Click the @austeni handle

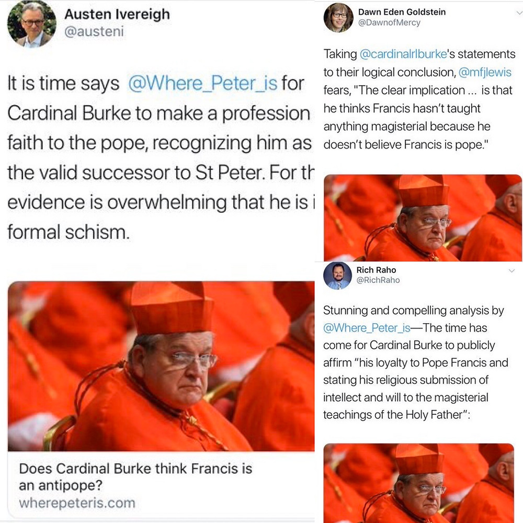click(x=94, y=32)
